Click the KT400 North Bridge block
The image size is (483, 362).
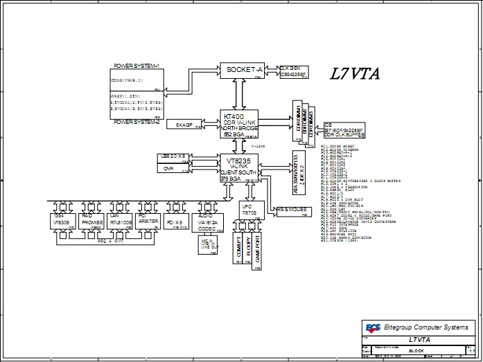pyautogui.click(x=239, y=124)
